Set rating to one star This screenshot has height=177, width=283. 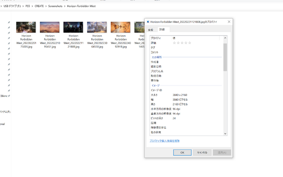point(174,43)
